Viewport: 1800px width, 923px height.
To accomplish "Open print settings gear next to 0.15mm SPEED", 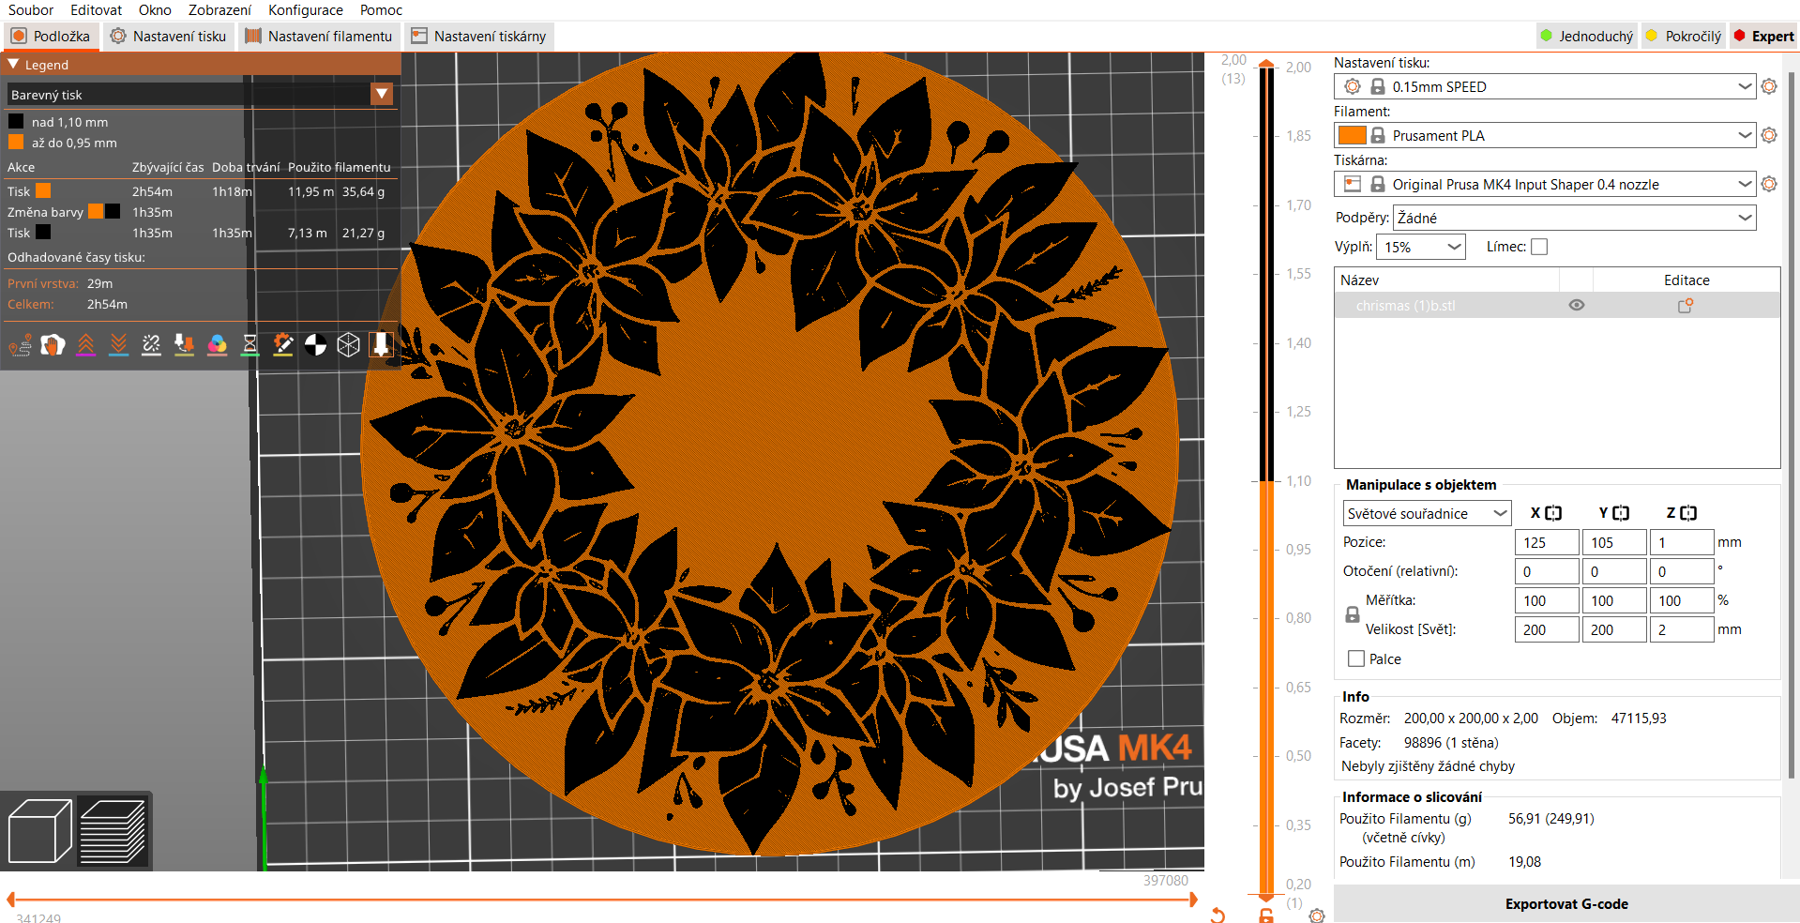I will (1769, 86).
